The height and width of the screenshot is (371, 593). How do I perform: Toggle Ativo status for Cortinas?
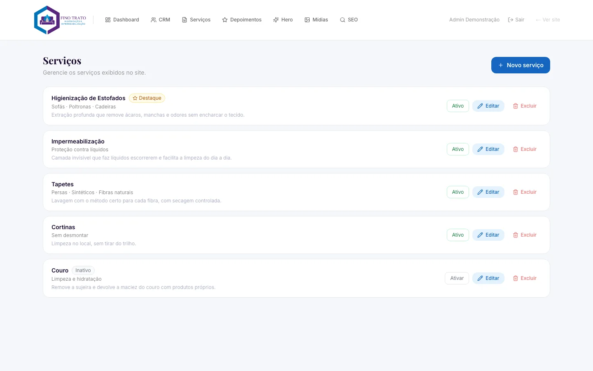458,235
